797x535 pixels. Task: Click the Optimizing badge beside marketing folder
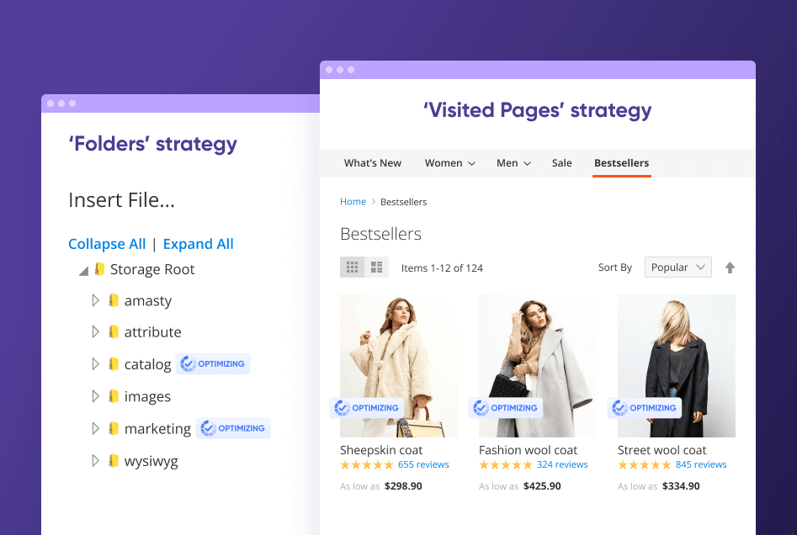tap(233, 428)
